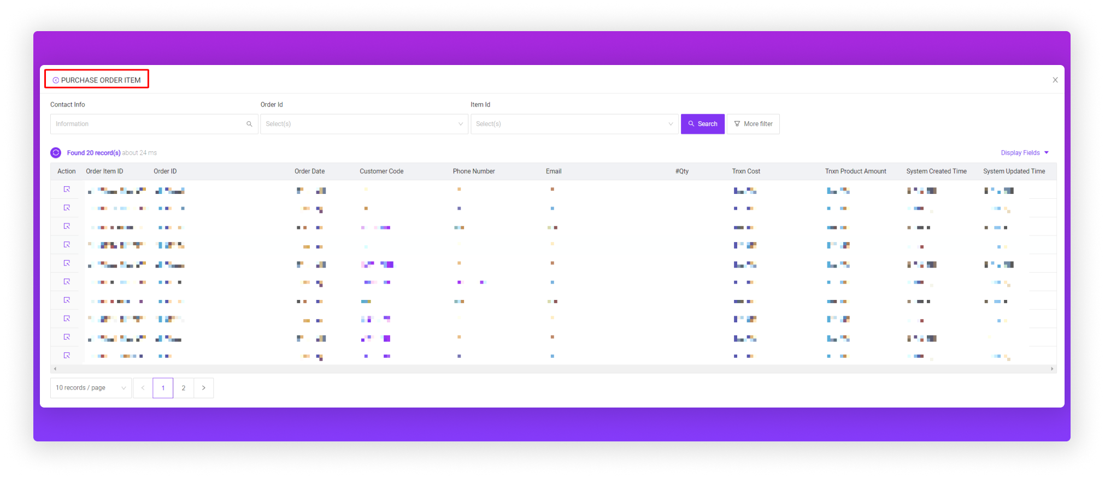
Task: Click the Order Date column header
Action: pyautogui.click(x=309, y=172)
